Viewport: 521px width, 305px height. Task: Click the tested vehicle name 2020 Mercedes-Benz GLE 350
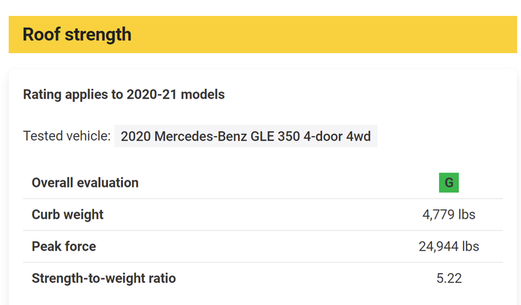coord(245,136)
